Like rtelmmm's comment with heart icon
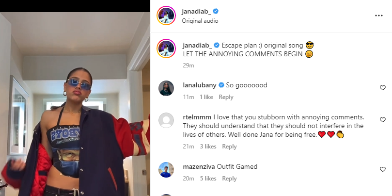 click(x=382, y=120)
